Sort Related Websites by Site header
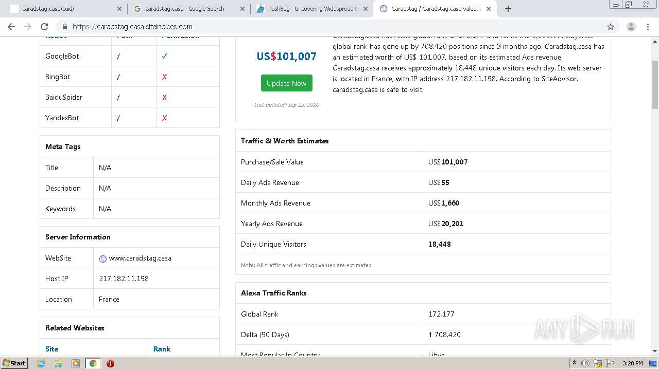Image resolution: width=659 pixels, height=370 pixels. (x=51, y=349)
